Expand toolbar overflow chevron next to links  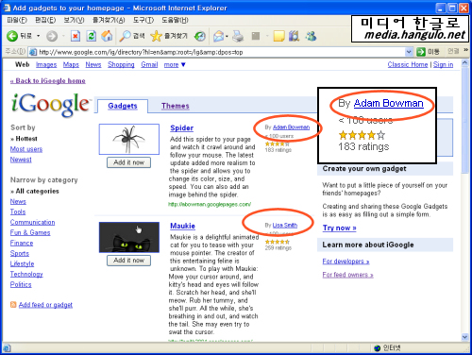(465, 50)
